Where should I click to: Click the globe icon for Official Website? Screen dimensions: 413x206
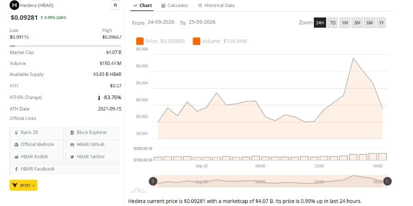coord(17,144)
